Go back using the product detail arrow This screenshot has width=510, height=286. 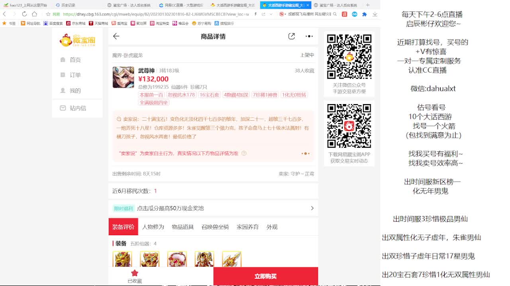[116, 36]
